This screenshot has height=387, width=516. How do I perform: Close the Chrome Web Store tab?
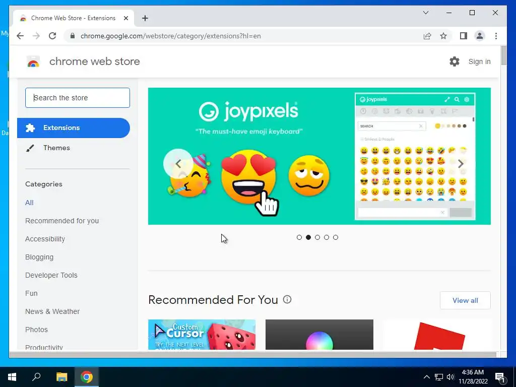pyautogui.click(x=125, y=18)
